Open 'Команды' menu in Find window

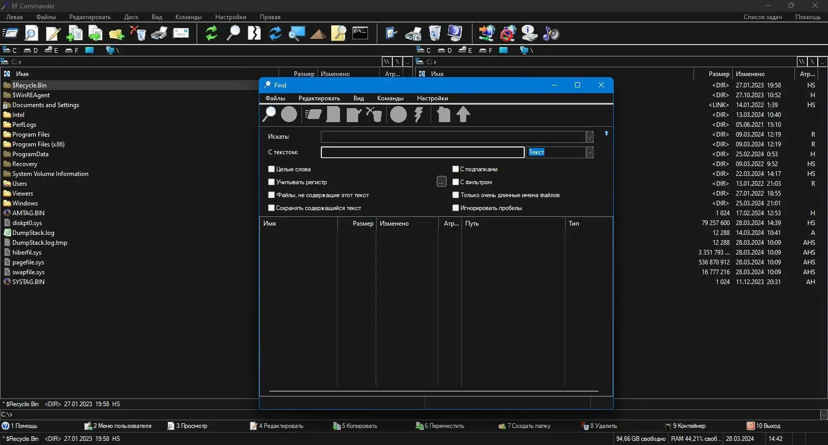click(x=390, y=98)
